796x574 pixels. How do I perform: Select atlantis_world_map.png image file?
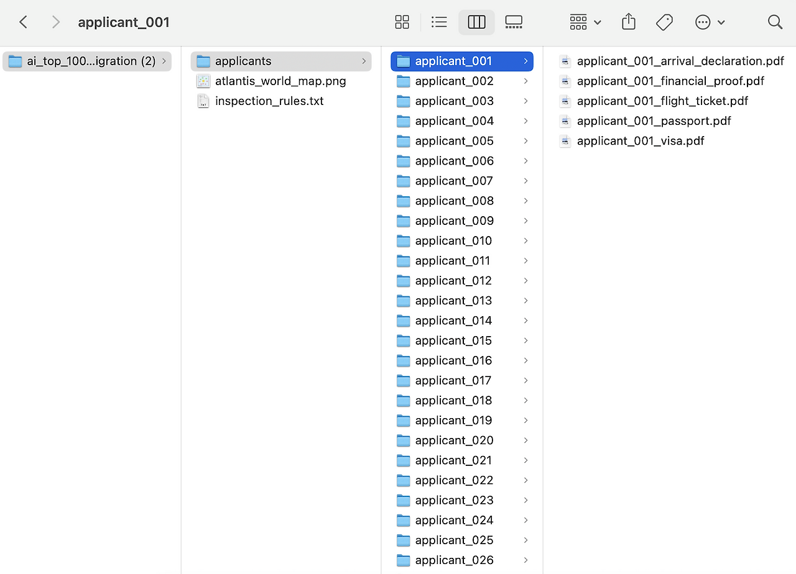point(281,81)
